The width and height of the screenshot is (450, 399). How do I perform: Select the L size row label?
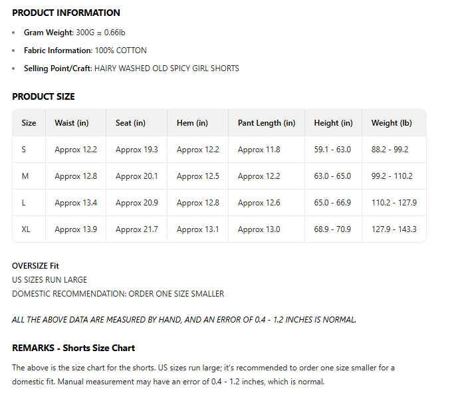[x=24, y=203]
